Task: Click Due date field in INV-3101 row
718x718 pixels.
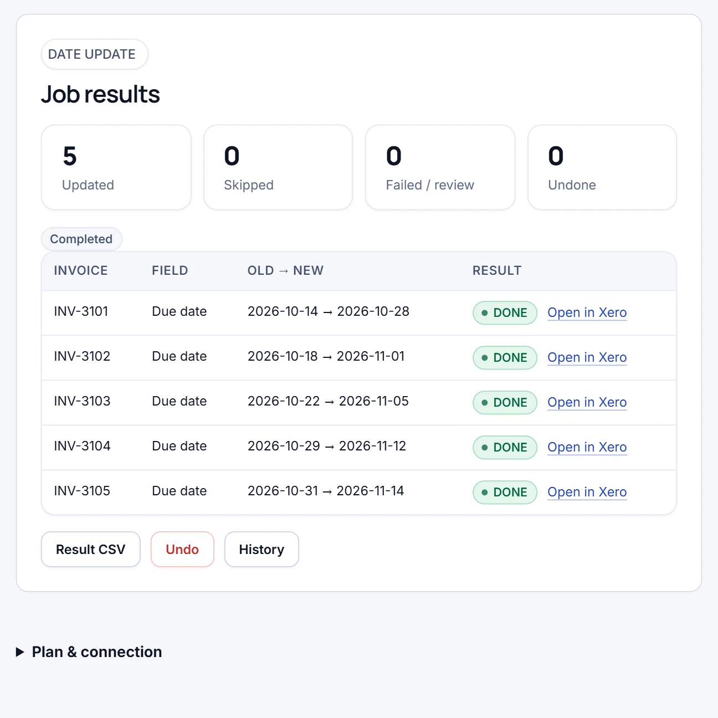Action: (x=179, y=311)
